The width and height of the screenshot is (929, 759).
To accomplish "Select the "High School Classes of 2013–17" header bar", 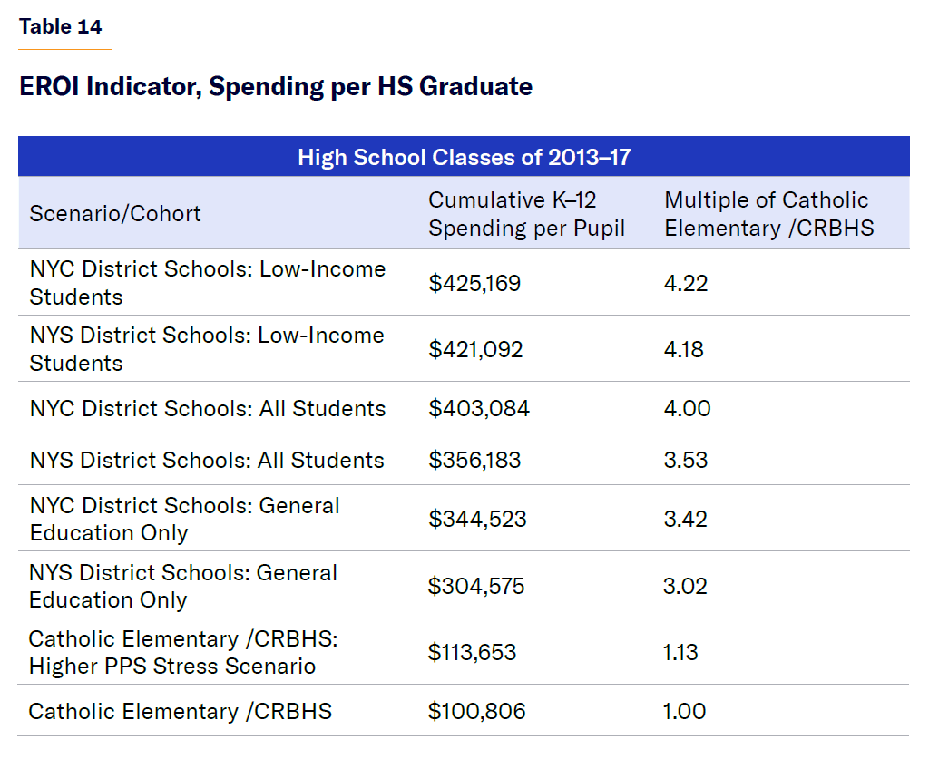I will tap(464, 157).
